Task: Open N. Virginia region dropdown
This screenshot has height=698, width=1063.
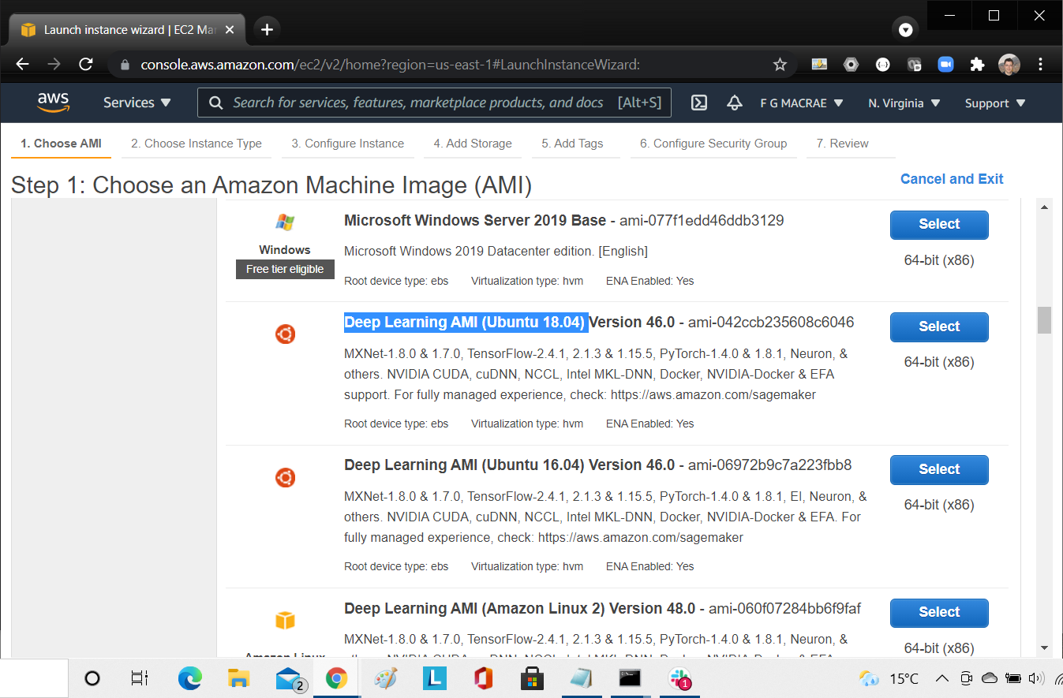Action: click(x=904, y=103)
